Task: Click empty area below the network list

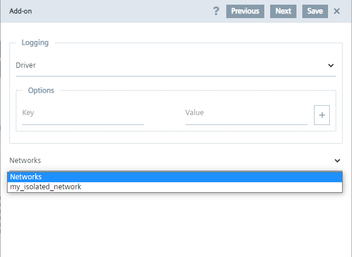Action: point(175,225)
